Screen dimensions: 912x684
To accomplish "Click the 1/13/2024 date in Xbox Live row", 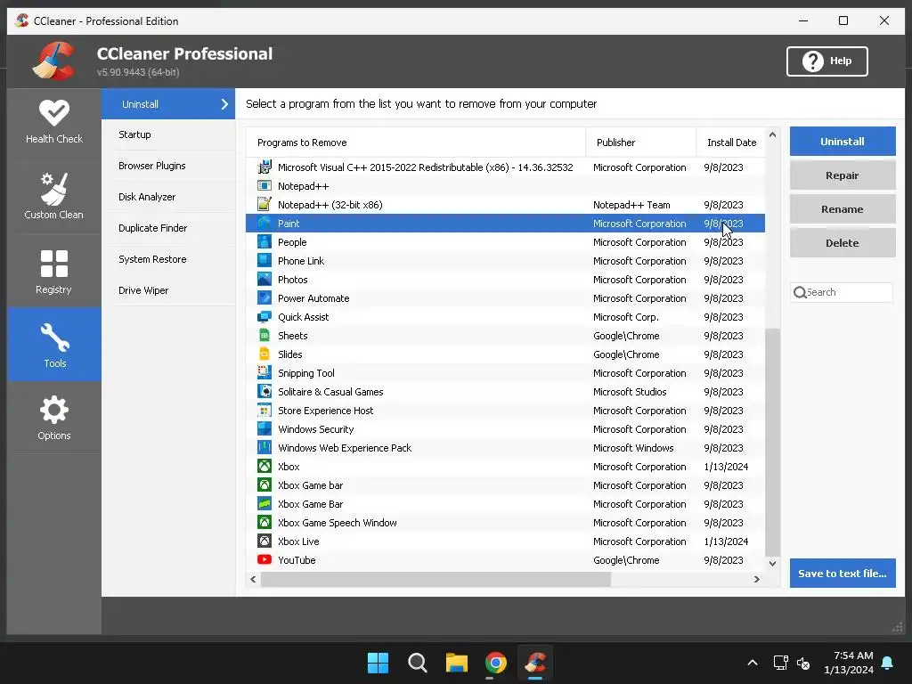I will coord(726,541).
